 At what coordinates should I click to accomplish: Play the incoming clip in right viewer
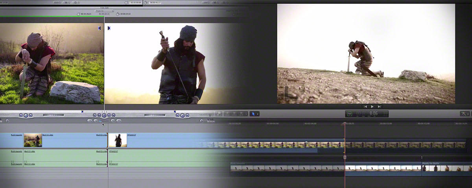(183, 115)
